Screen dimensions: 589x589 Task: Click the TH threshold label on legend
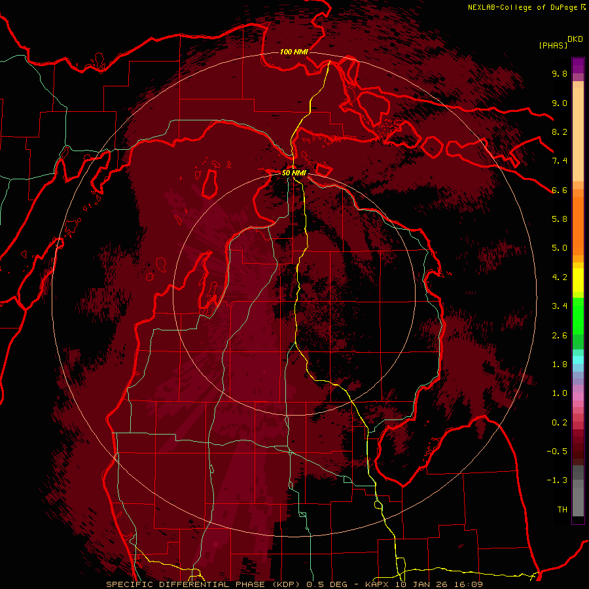562,510
